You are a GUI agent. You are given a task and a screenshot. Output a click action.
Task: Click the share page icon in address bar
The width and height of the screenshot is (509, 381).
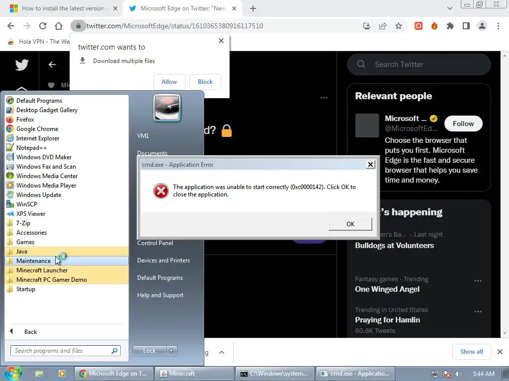383,26
